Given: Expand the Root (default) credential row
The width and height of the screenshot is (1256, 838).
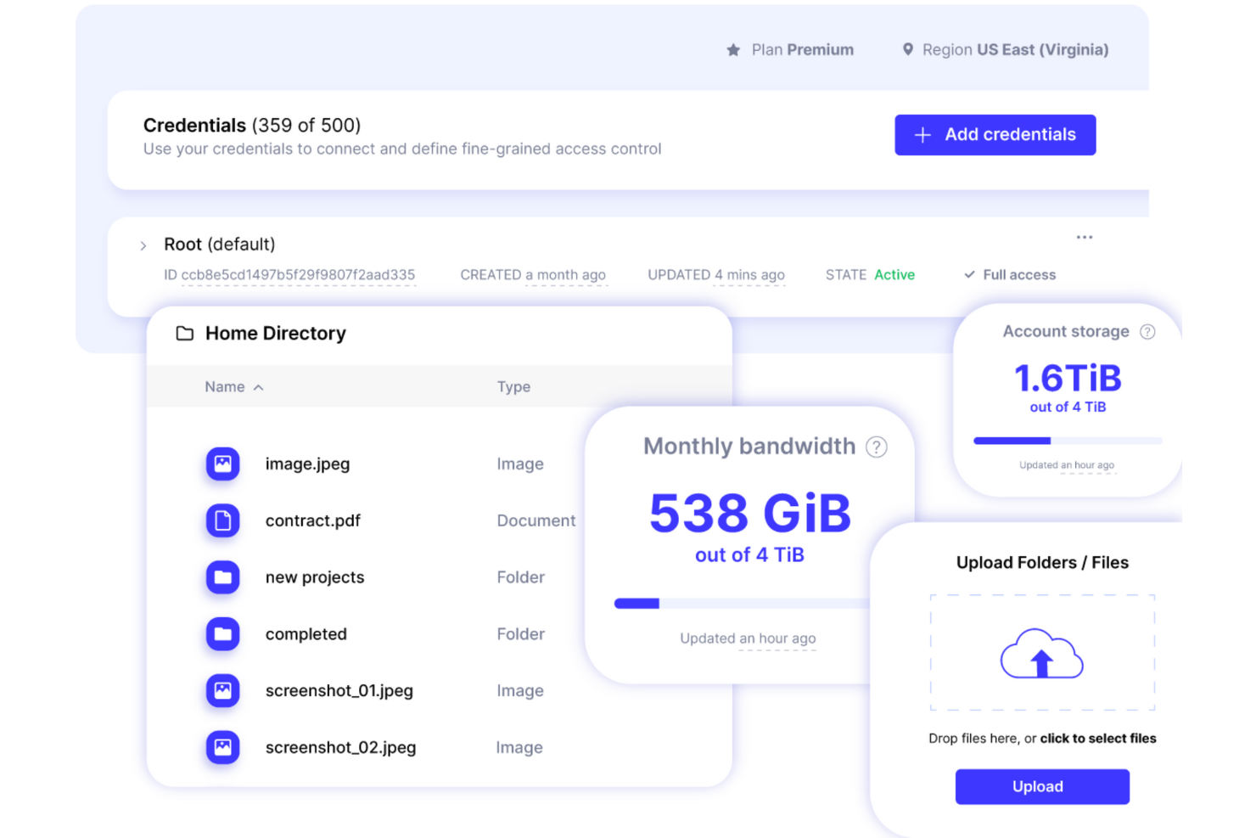Looking at the screenshot, I should tap(143, 245).
